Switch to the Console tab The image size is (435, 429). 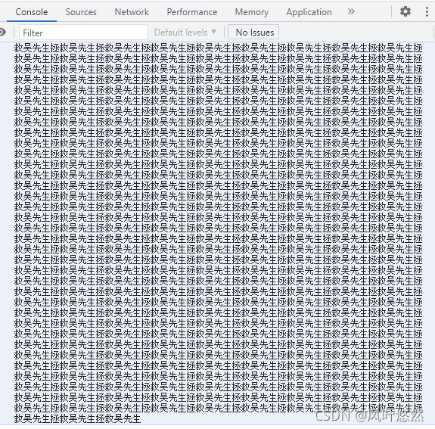click(x=32, y=12)
